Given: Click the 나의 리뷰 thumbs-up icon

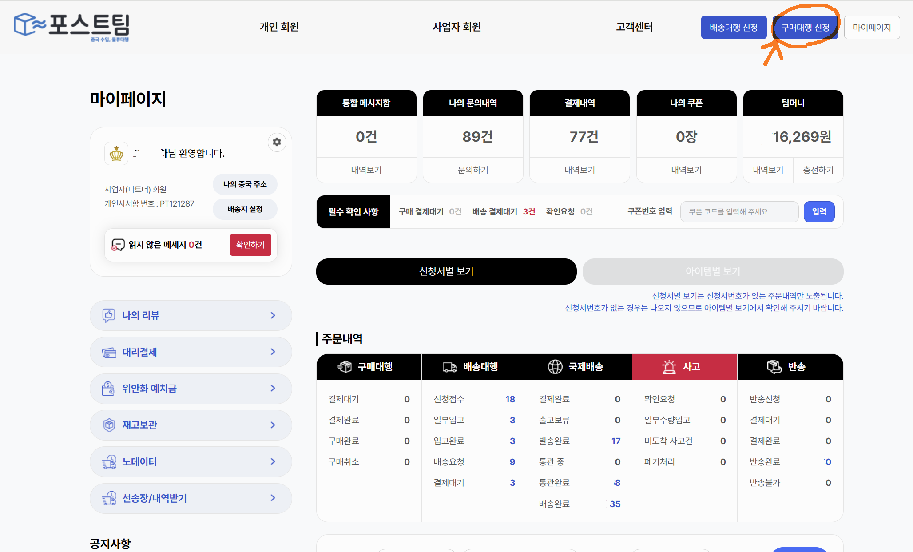Looking at the screenshot, I should click(109, 315).
